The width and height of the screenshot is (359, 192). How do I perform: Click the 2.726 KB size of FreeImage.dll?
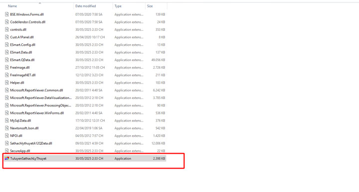click(159, 67)
